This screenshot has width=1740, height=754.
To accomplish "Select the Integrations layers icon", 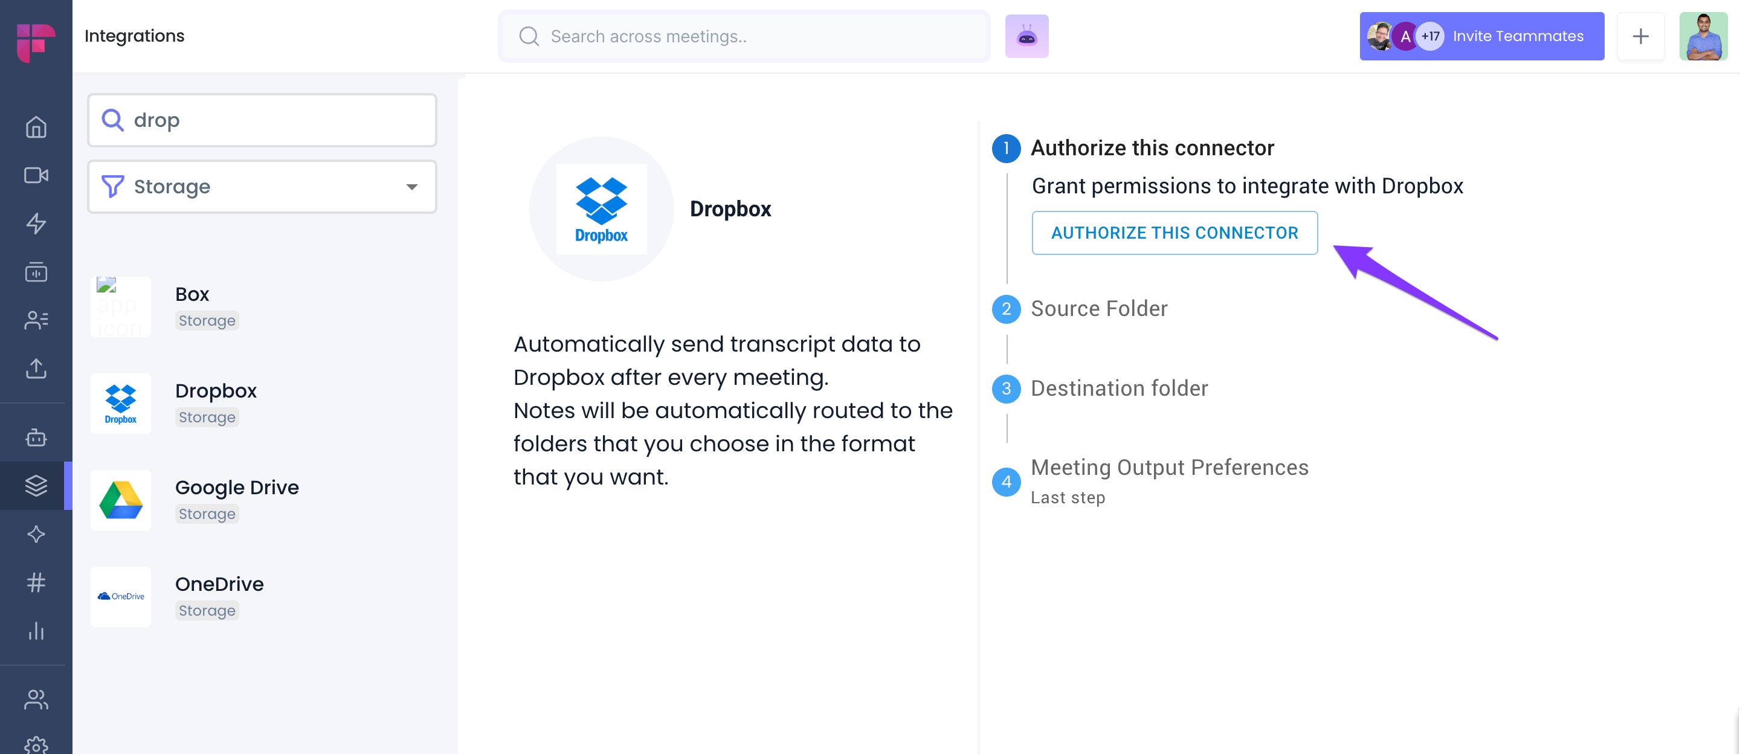I will coord(34,485).
